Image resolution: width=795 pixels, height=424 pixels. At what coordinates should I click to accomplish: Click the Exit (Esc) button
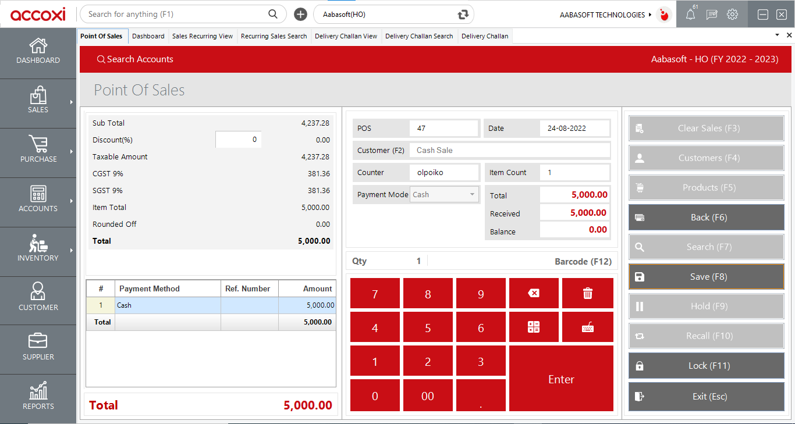(x=707, y=397)
